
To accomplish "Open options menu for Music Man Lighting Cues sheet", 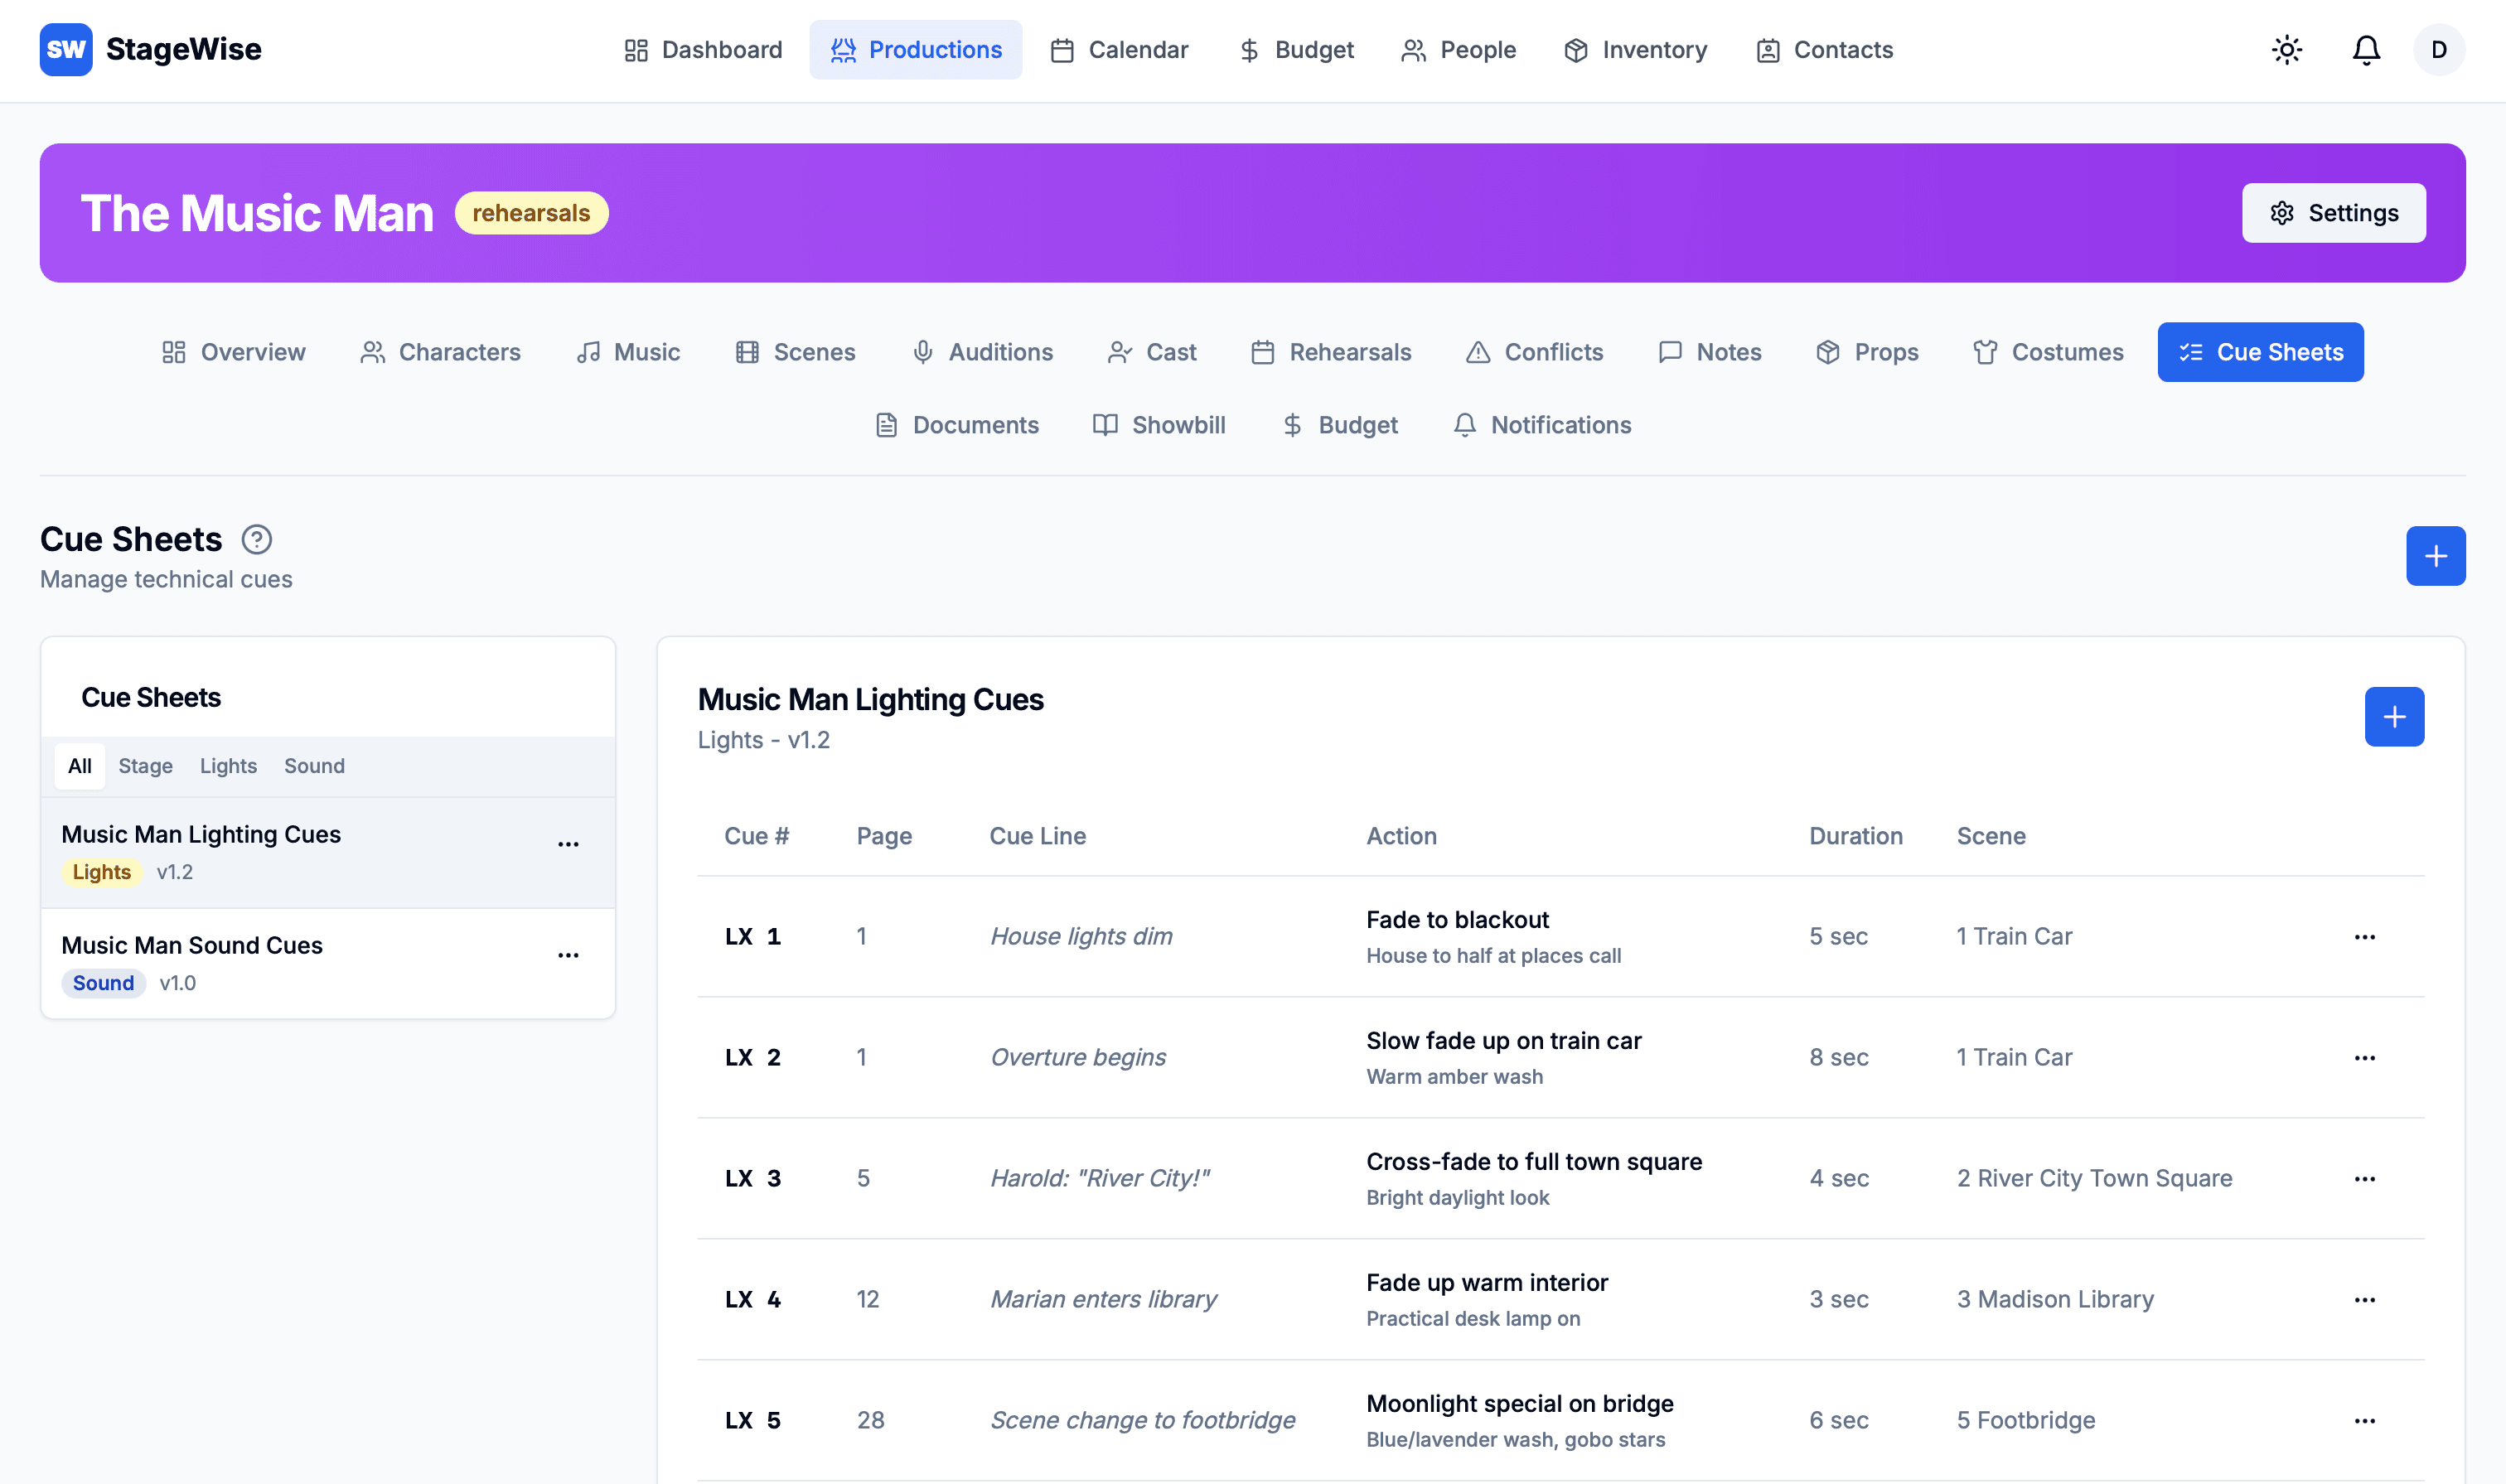I will coord(568,845).
